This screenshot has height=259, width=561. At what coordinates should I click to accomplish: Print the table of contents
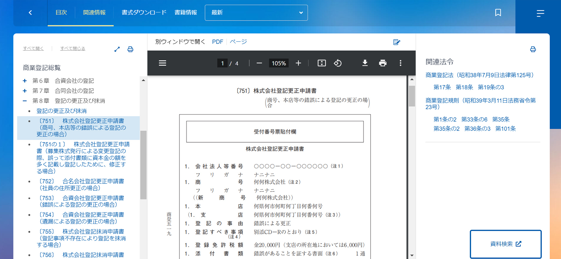coord(130,49)
